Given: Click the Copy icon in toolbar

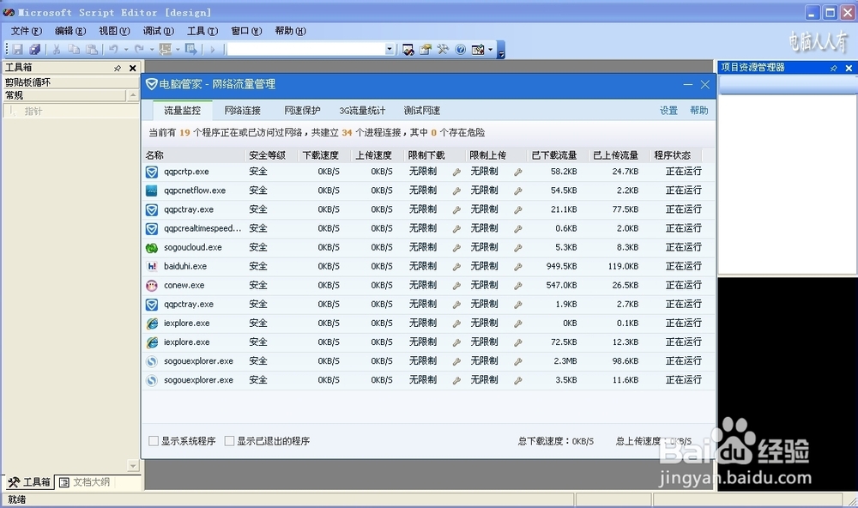Looking at the screenshot, I should tap(74, 49).
